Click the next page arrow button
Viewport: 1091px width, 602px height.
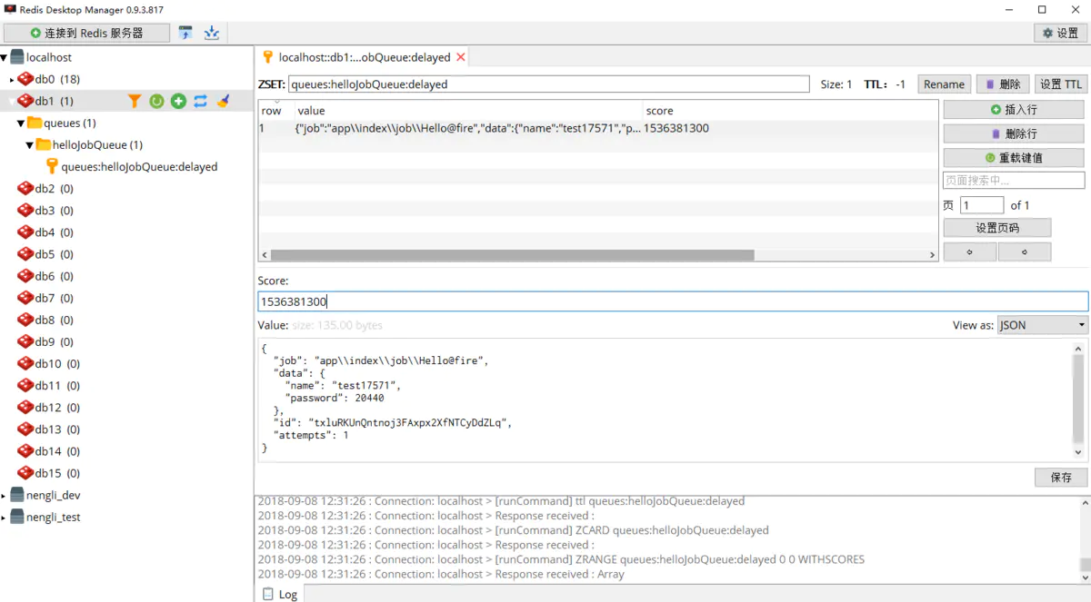(x=1025, y=252)
